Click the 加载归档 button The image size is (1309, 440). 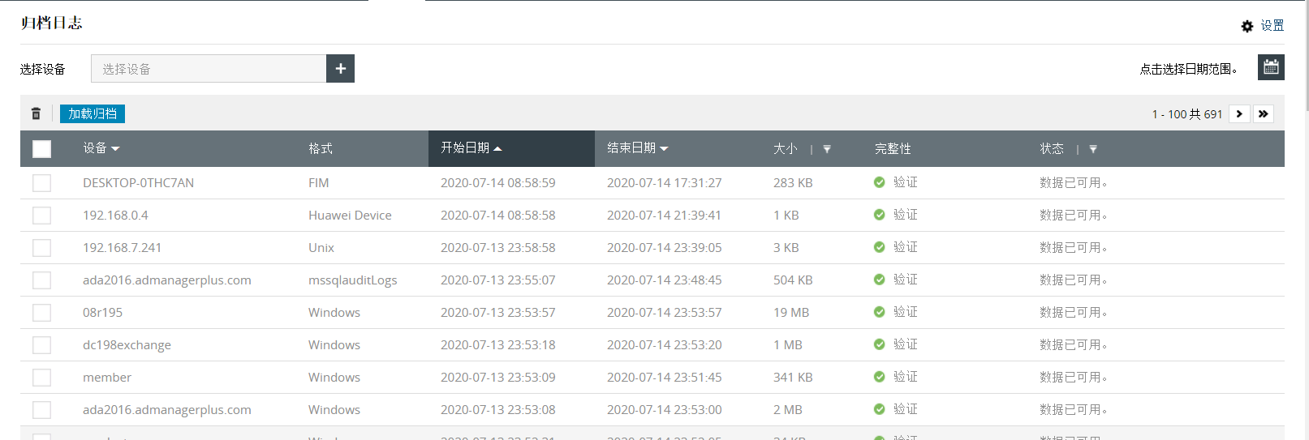tap(93, 113)
